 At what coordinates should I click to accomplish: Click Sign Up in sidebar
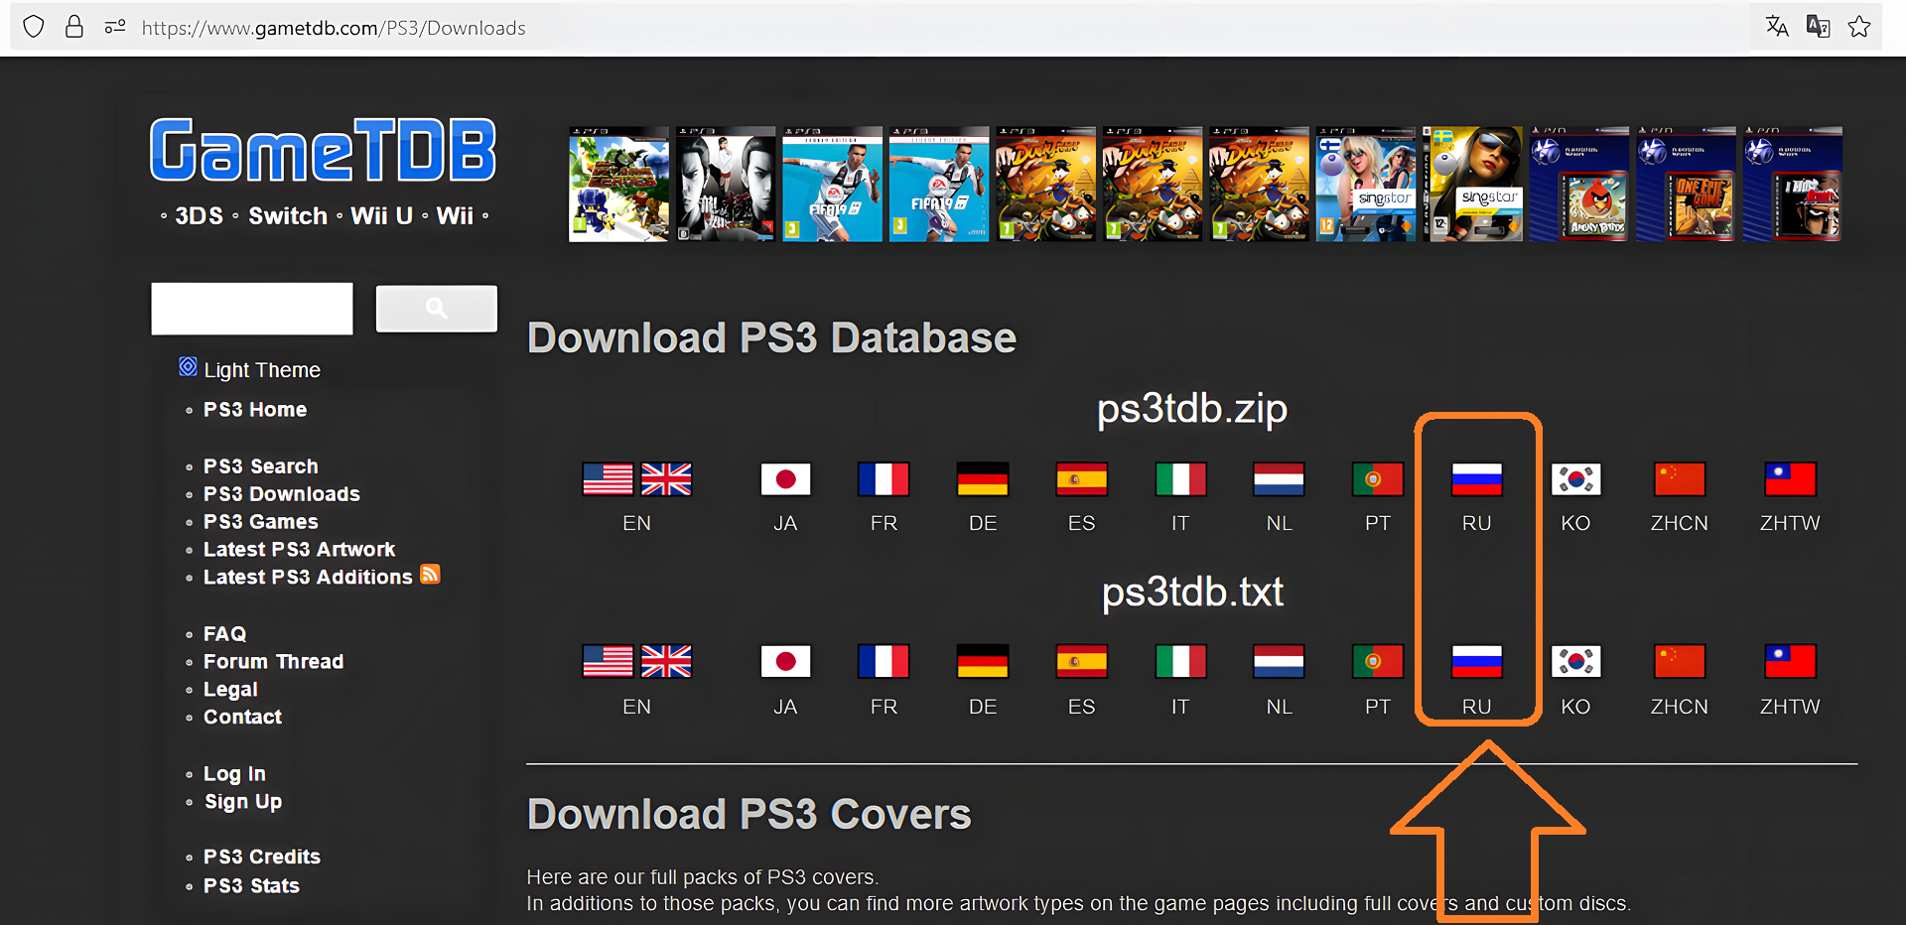(243, 802)
